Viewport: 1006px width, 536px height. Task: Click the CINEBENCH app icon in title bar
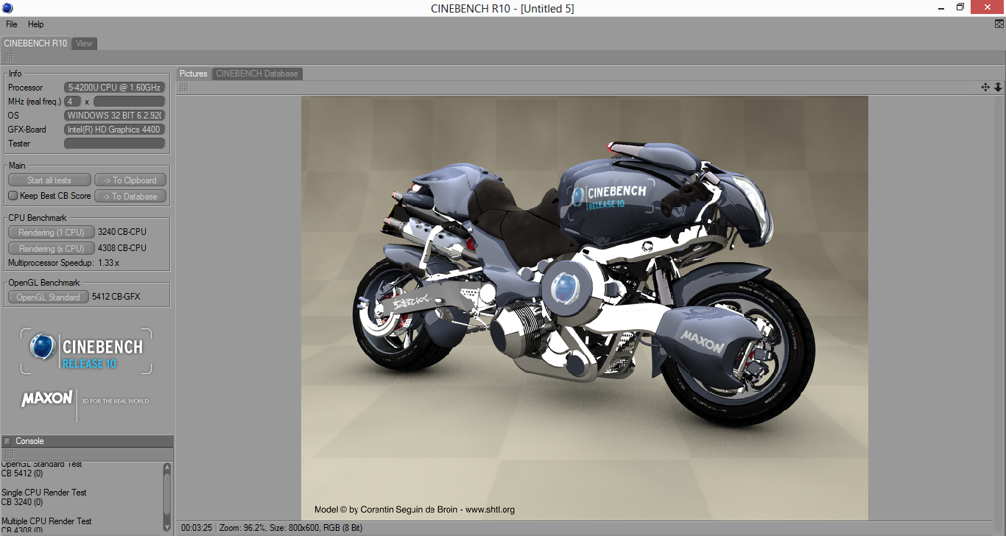(7, 8)
